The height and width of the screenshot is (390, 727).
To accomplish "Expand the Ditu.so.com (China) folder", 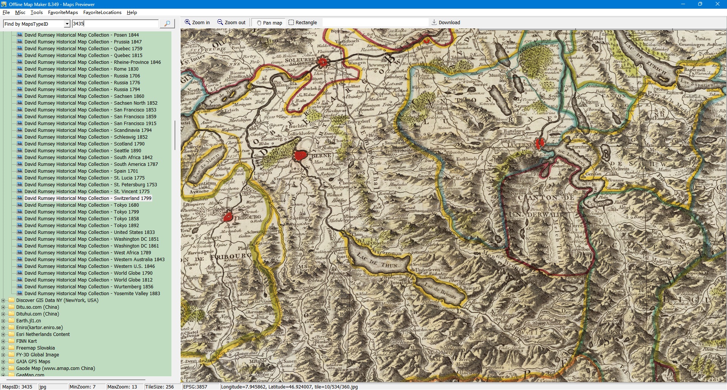I will click(x=3, y=307).
